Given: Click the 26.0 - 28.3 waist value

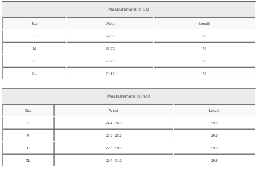Looking at the screenshot, I should tap(113, 136).
